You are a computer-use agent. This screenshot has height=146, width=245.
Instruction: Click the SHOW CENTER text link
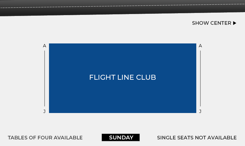[x=212, y=23]
